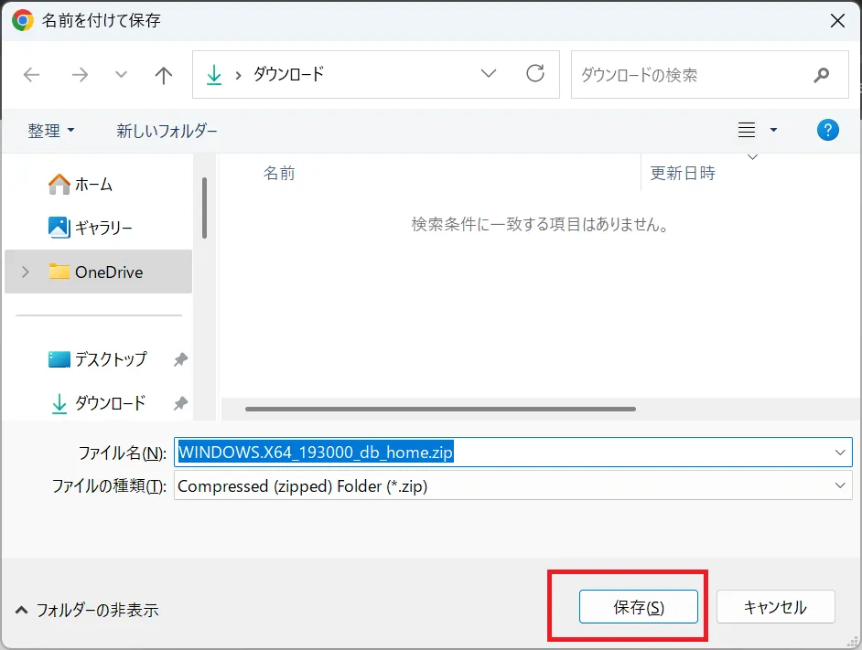Screen dimensions: 862x650
Task: Go up one folder level
Action: coord(163,75)
